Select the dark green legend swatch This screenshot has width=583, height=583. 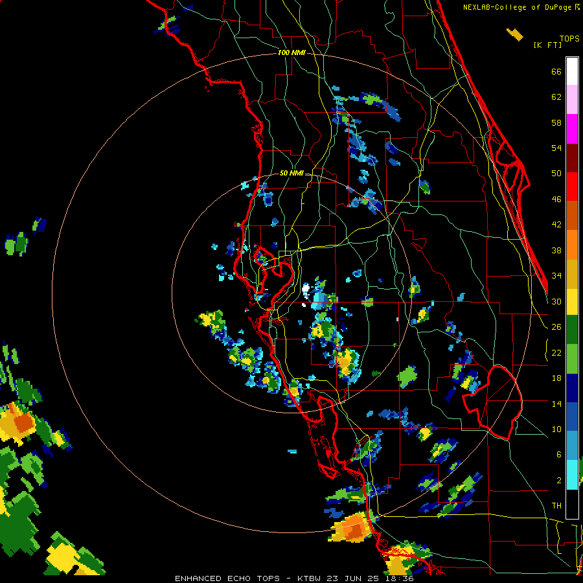(x=572, y=330)
